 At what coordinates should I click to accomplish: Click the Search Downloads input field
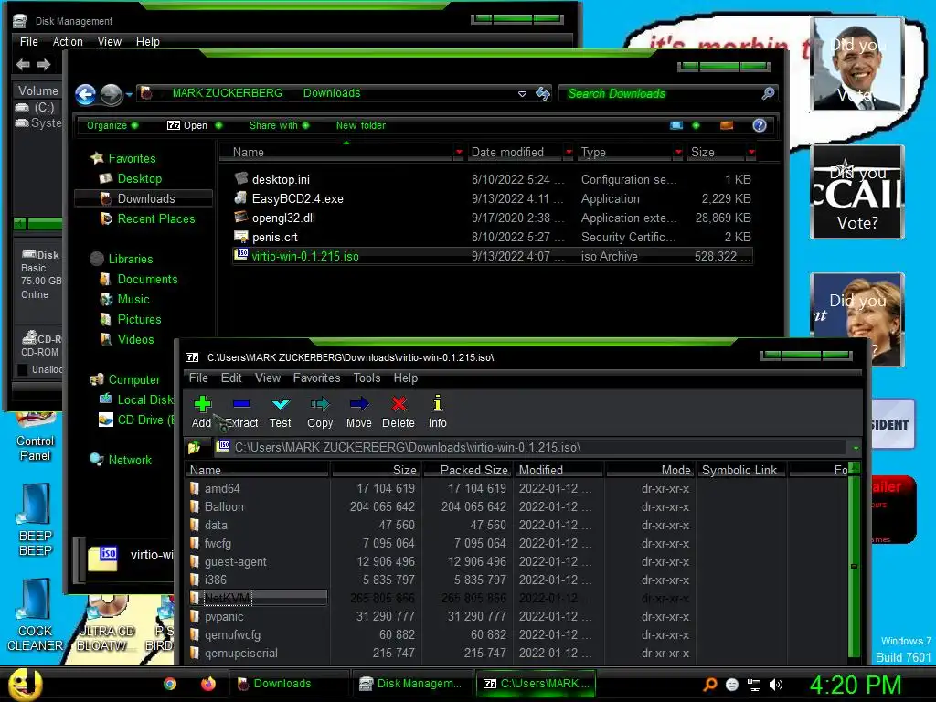click(x=663, y=94)
